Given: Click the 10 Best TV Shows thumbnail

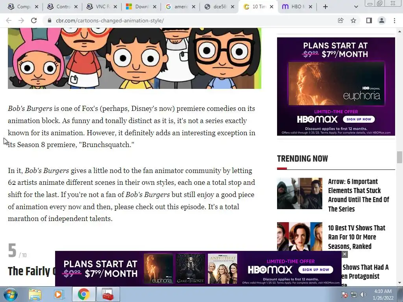Looking at the screenshot, I should point(299,236).
